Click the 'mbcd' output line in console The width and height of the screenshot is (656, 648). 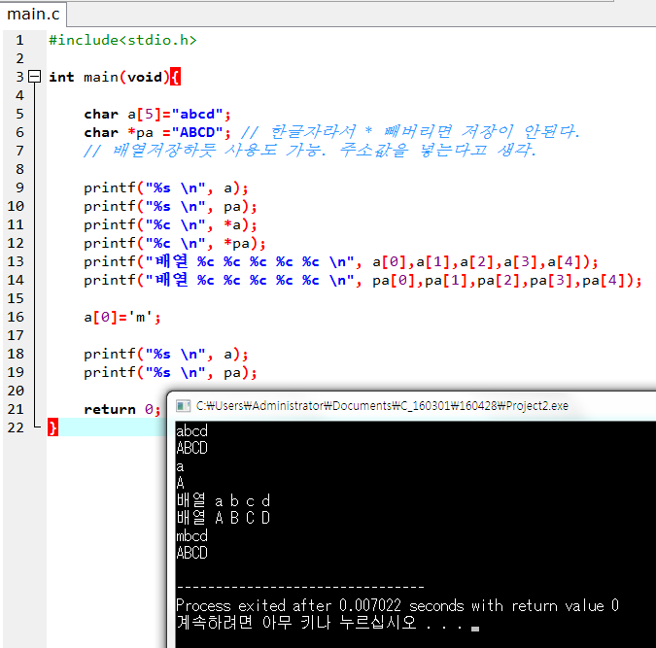pos(191,536)
